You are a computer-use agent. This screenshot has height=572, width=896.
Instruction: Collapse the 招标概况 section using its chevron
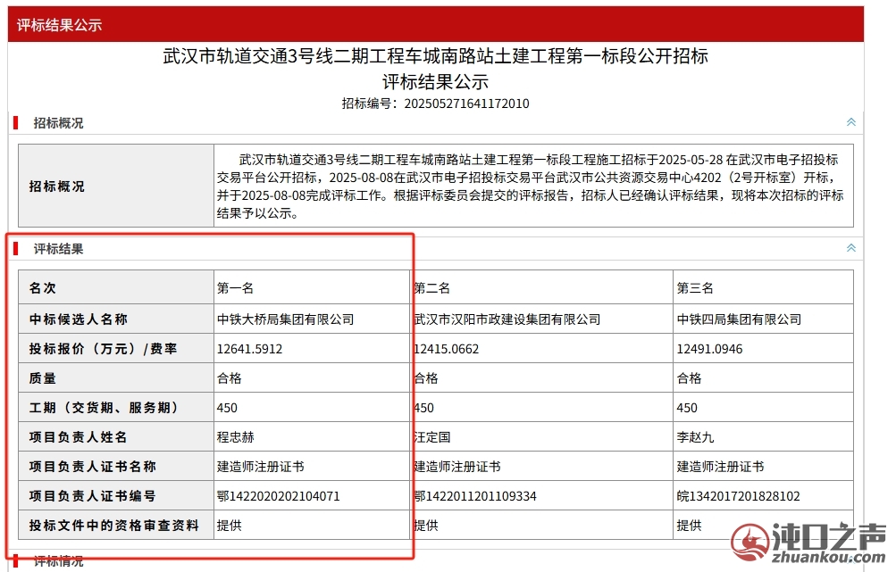pyautogui.click(x=850, y=122)
